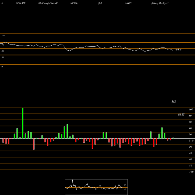Image resolution: width=195 pixels, height=195 pixels.
Task: Click the MR axis label 80
Action: click(x=190, y=116)
